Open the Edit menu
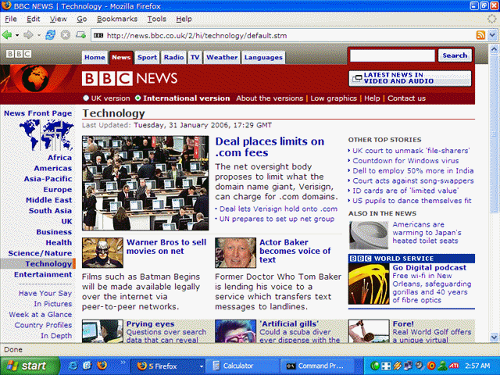The width and height of the screenshot is (500, 375). pos(33,19)
